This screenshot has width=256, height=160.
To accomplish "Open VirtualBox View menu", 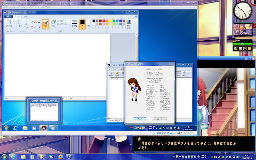I will [22, 8].
